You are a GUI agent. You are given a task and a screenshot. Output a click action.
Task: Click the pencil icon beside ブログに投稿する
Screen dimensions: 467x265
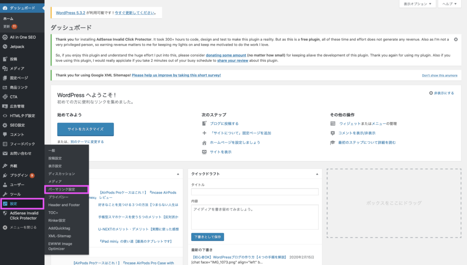pos(204,123)
